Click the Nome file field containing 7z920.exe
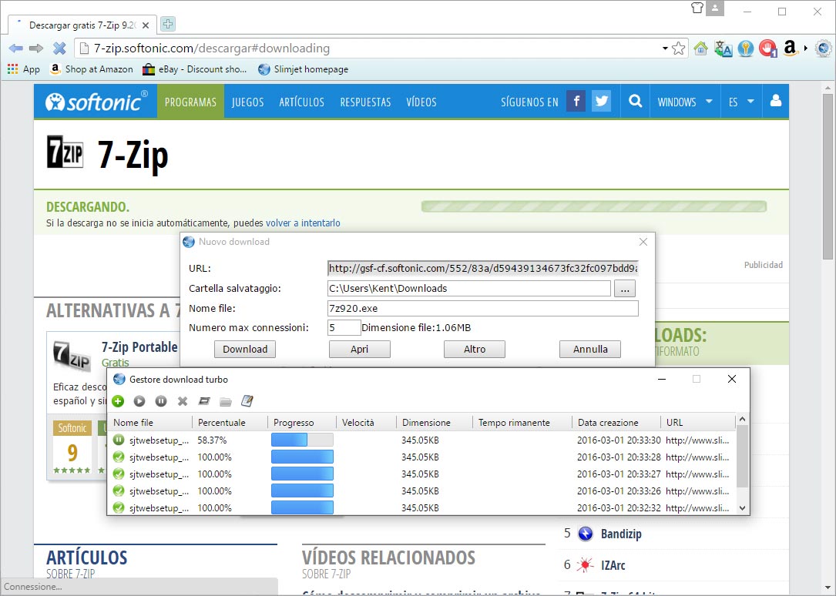The width and height of the screenshot is (836, 596). 482,308
